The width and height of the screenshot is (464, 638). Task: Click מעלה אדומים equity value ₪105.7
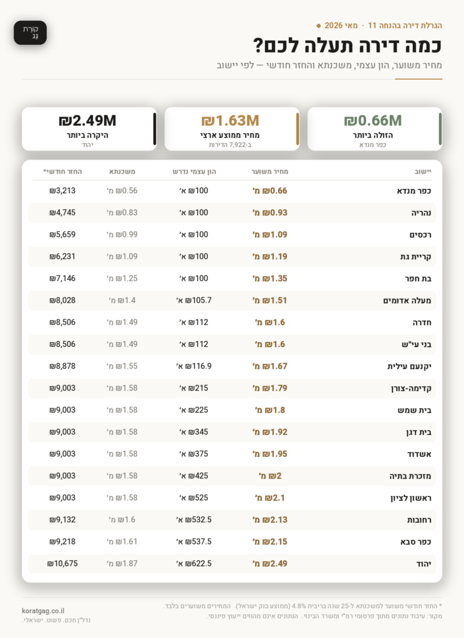click(194, 301)
